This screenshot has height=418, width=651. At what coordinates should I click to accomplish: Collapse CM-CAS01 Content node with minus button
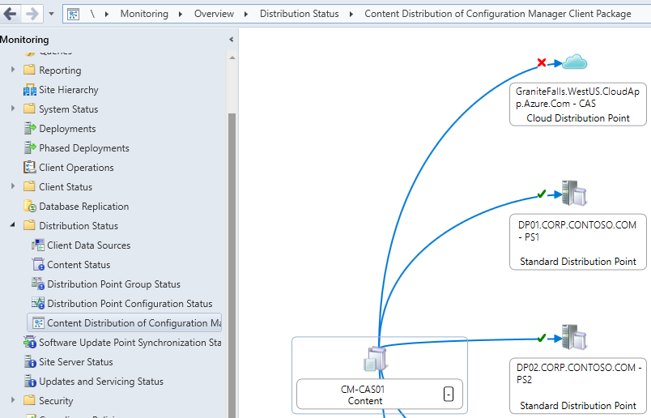pyautogui.click(x=449, y=394)
